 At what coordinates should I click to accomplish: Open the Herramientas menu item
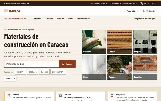84,19
